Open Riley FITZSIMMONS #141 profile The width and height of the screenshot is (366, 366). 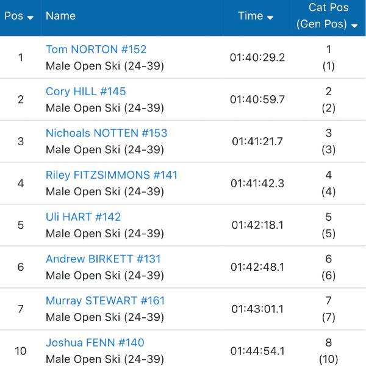(112, 175)
